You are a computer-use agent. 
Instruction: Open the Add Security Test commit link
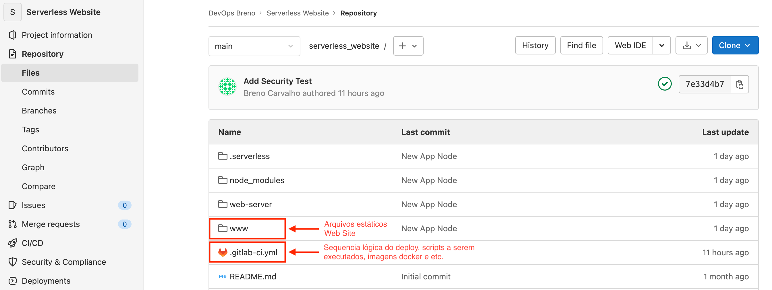click(x=277, y=81)
